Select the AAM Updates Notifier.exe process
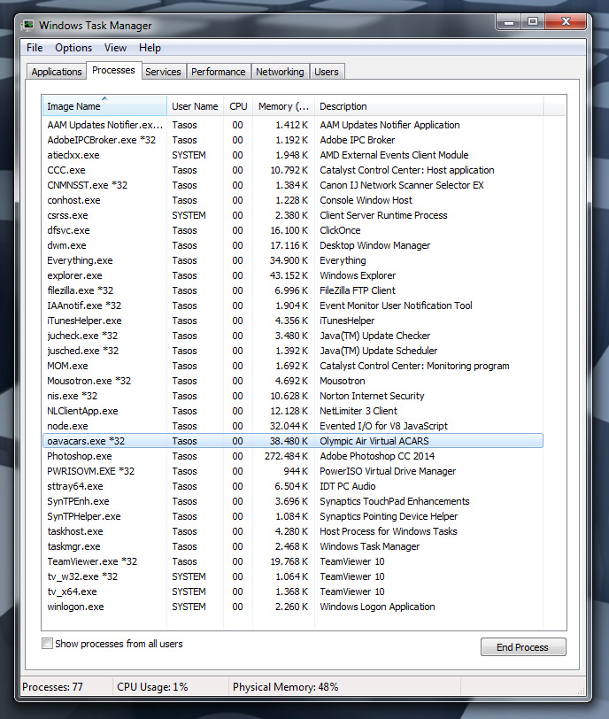Viewport: 609px width, 719px height. [293, 125]
